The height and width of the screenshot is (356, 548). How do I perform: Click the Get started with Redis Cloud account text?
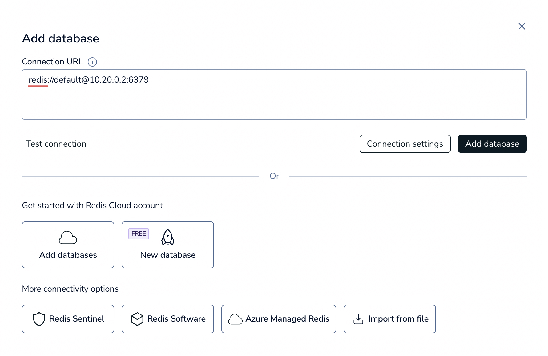tap(92, 205)
